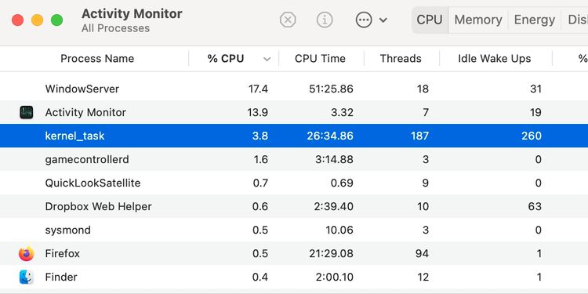Click the Firefox icon in process list
Viewport: 588px width, 294px height.
click(x=26, y=253)
